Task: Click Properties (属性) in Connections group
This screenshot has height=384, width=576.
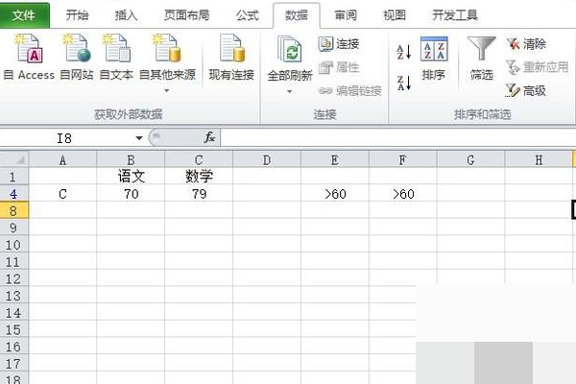Action: pos(339,67)
